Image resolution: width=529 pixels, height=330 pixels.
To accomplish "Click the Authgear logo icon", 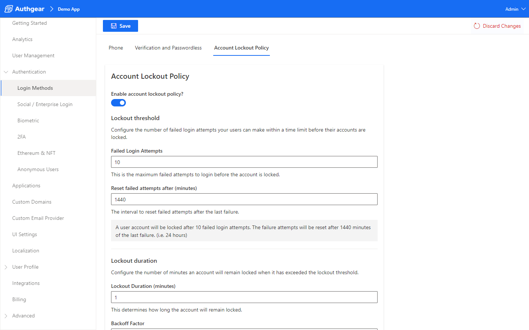I will point(9,9).
